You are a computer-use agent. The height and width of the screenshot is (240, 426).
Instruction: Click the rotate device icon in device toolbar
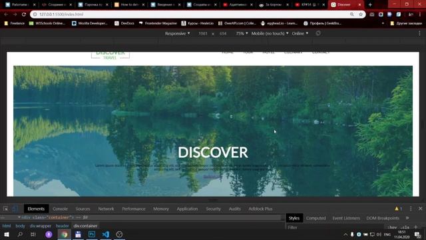318,33
